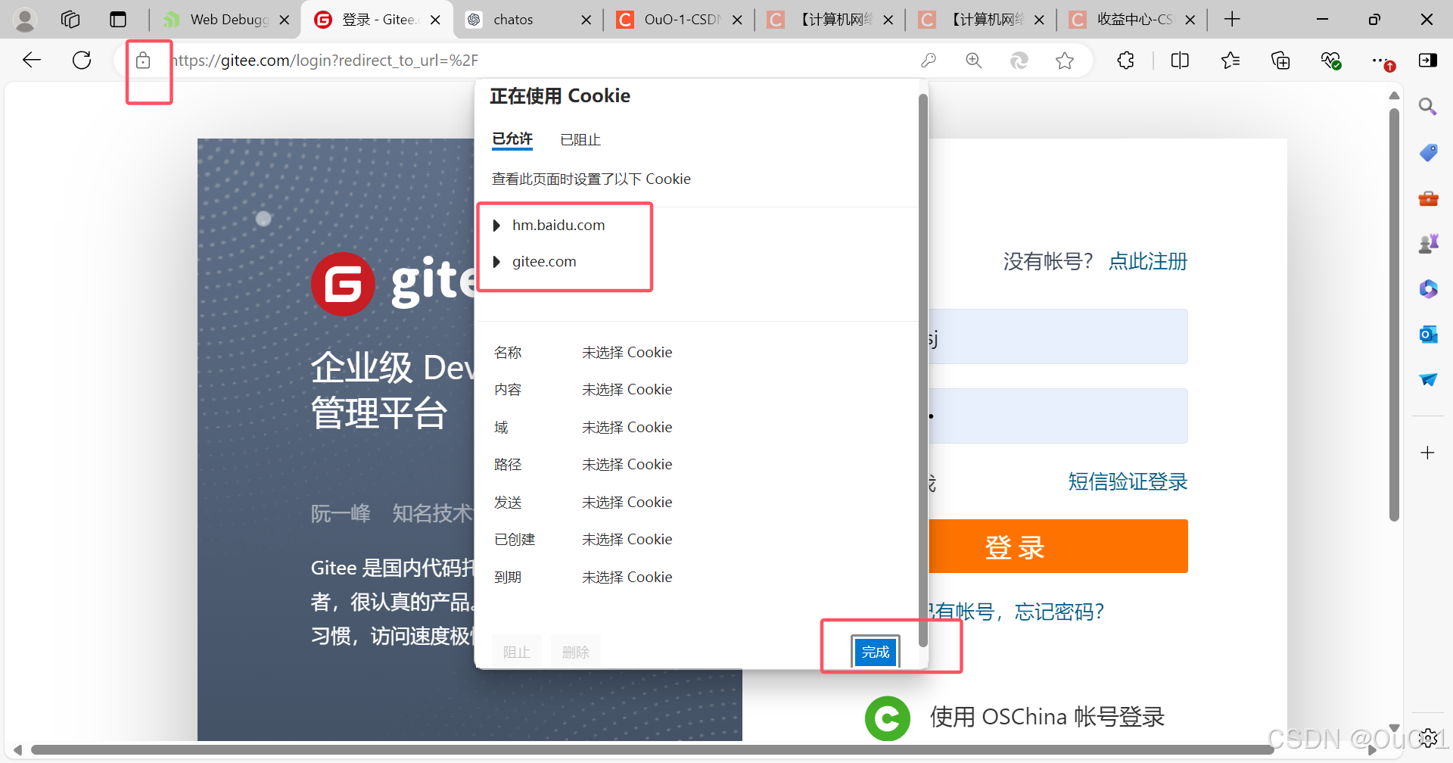Screen dimensions: 1453x763
Task: Open sidebar search tool
Action: pos(1428,107)
